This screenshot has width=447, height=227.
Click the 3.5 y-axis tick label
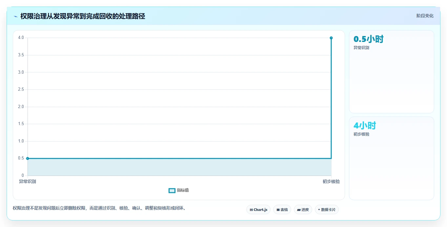pyautogui.click(x=21, y=55)
